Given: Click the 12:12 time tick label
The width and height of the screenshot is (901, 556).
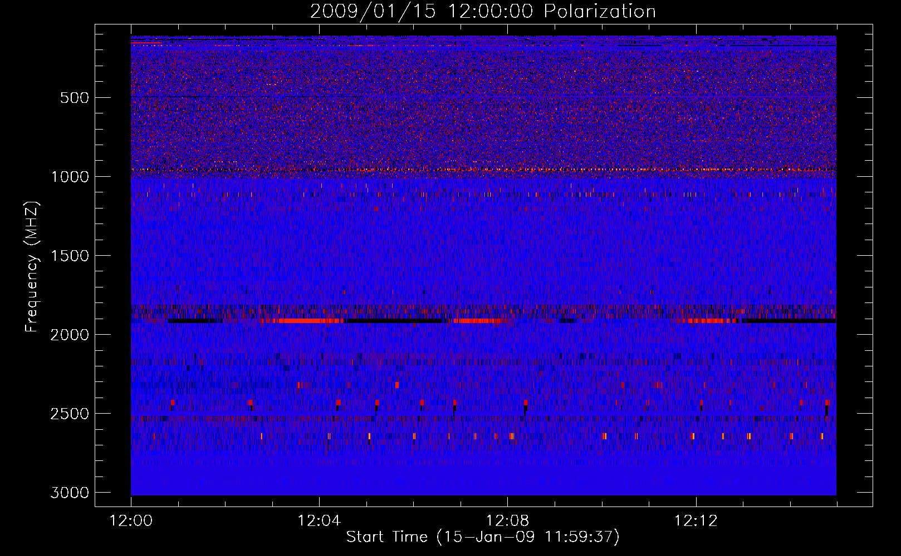Looking at the screenshot, I should 696,521.
